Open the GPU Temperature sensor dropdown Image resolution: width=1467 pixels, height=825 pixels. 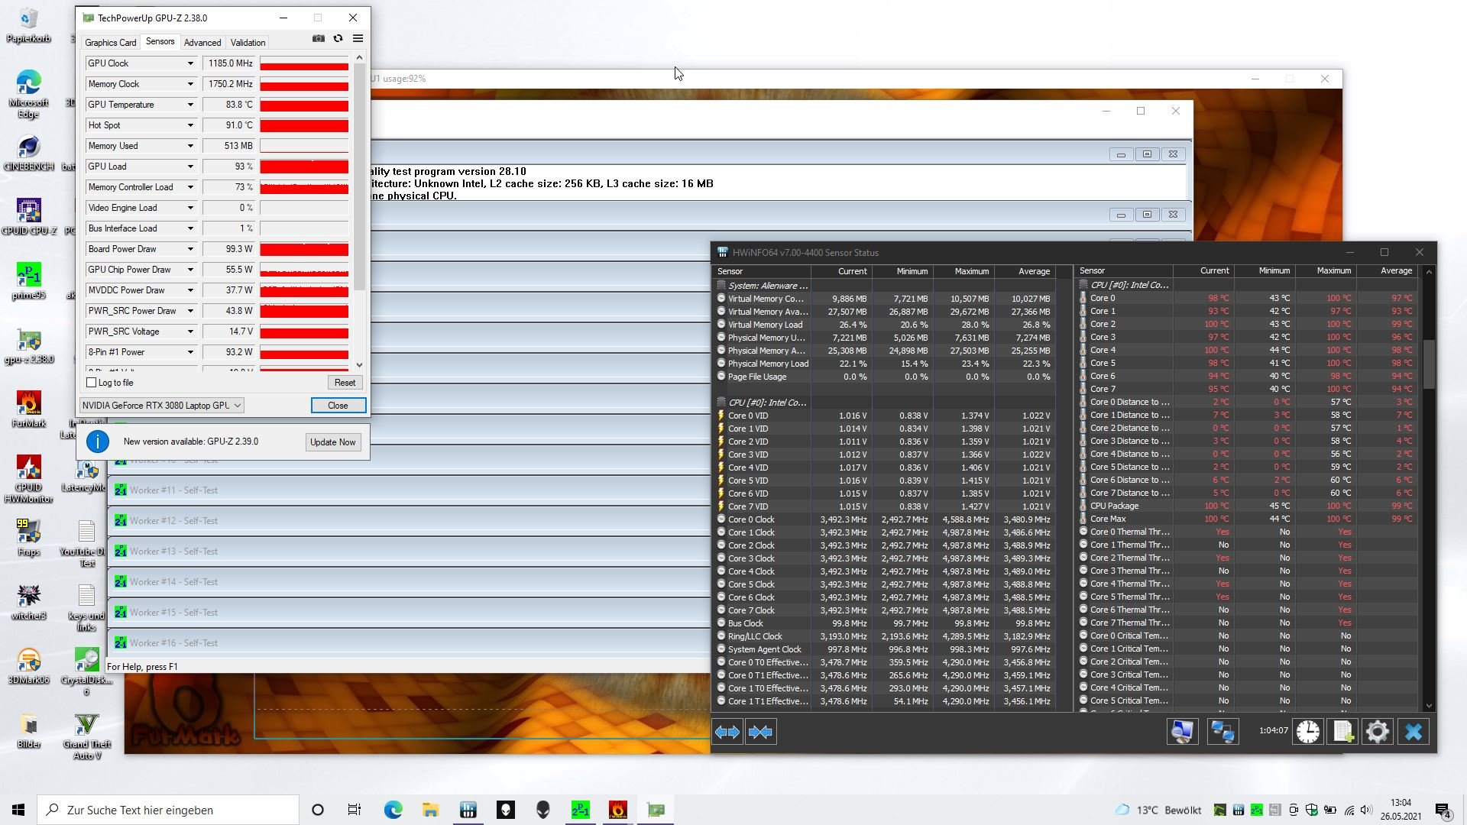190,105
